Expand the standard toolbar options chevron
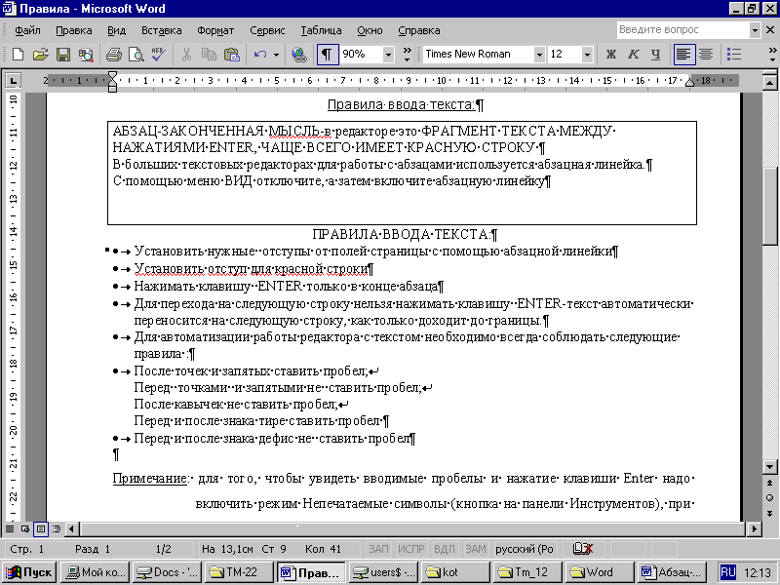The height and width of the screenshot is (585, 780). coord(407,55)
